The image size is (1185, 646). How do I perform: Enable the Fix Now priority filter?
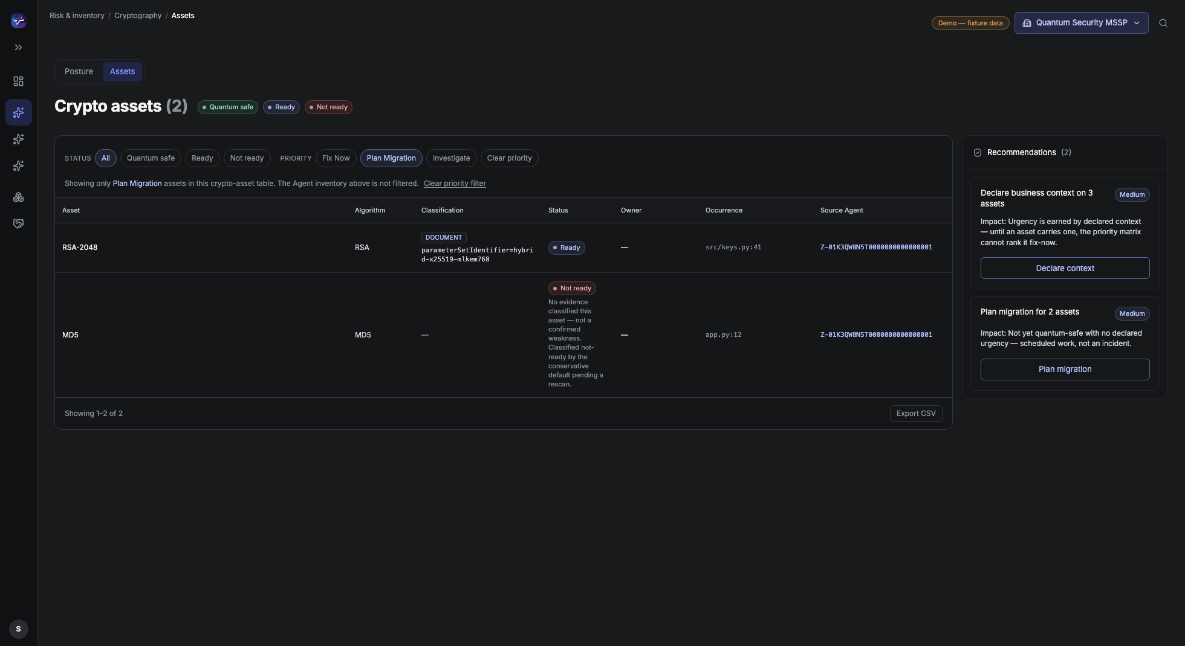(336, 158)
